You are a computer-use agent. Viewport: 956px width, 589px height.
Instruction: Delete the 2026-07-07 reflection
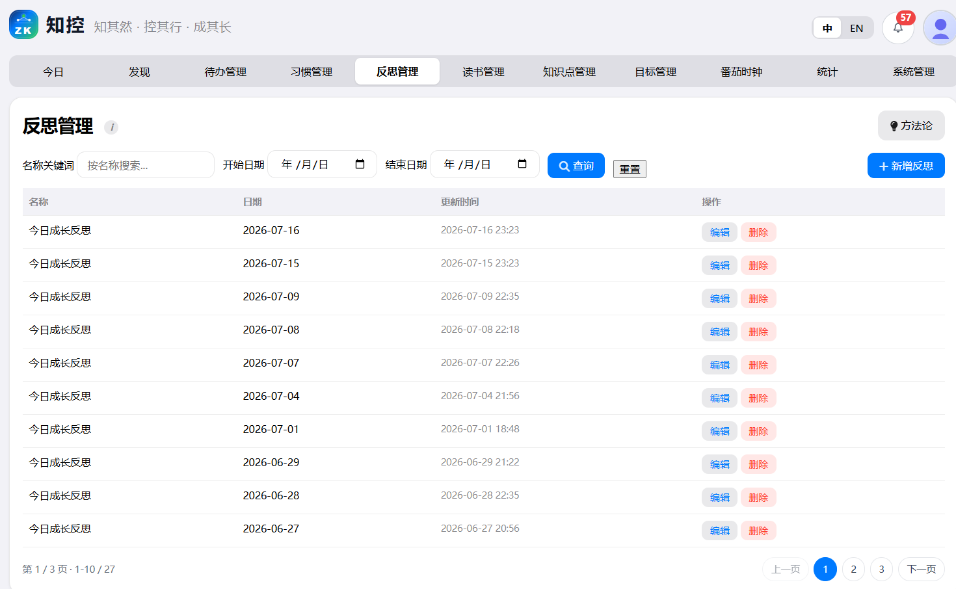pos(758,365)
